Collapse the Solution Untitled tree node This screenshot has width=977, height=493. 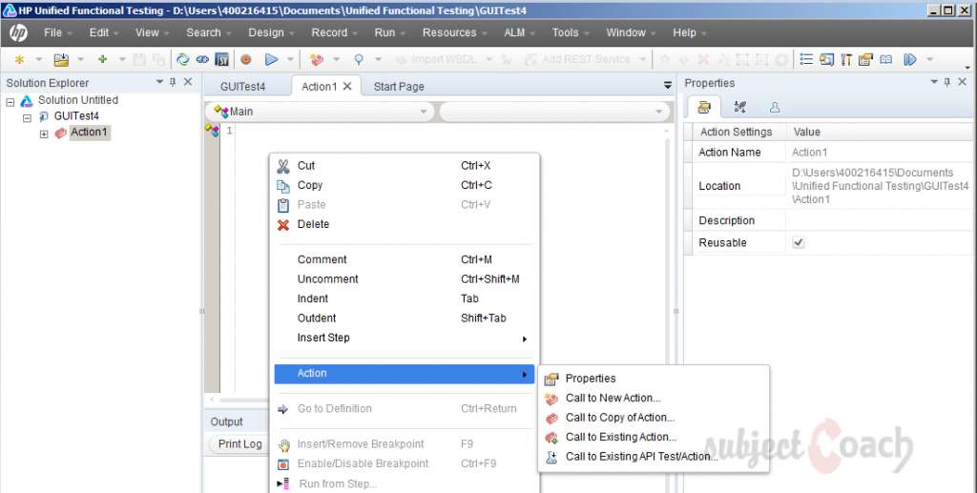click(10, 101)
